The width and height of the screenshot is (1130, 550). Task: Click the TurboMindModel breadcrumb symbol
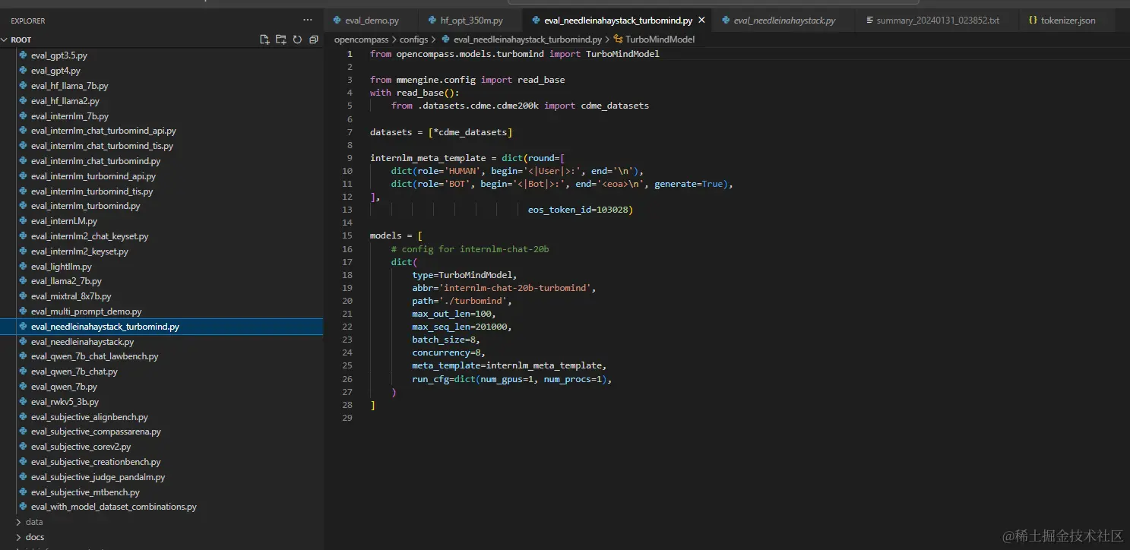[x=659, y=39]
